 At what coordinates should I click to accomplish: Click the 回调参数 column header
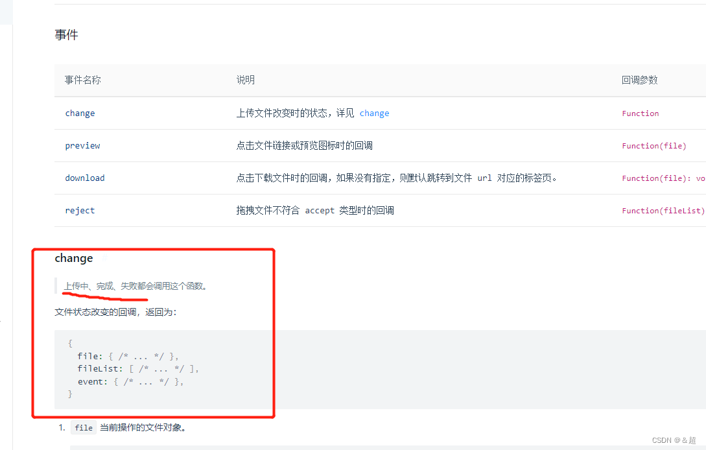[x=639, y=80]
